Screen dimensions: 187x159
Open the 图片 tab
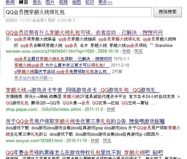pos(50,2)
